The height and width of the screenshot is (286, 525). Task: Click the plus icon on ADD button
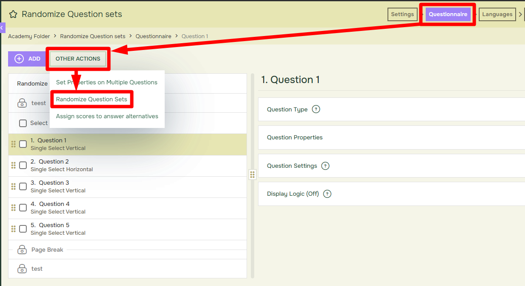(19, 59)
